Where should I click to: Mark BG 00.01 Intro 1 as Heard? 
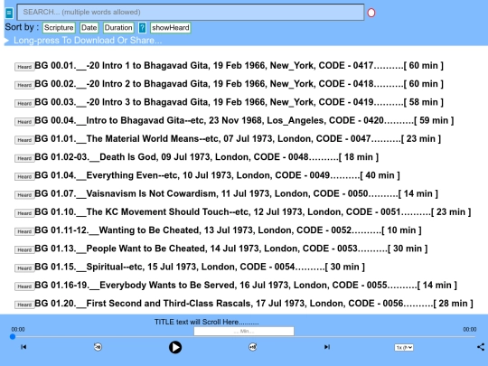point(24,67)
